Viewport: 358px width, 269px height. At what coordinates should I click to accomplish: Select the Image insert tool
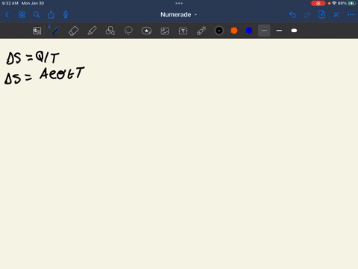coord(165,31)
